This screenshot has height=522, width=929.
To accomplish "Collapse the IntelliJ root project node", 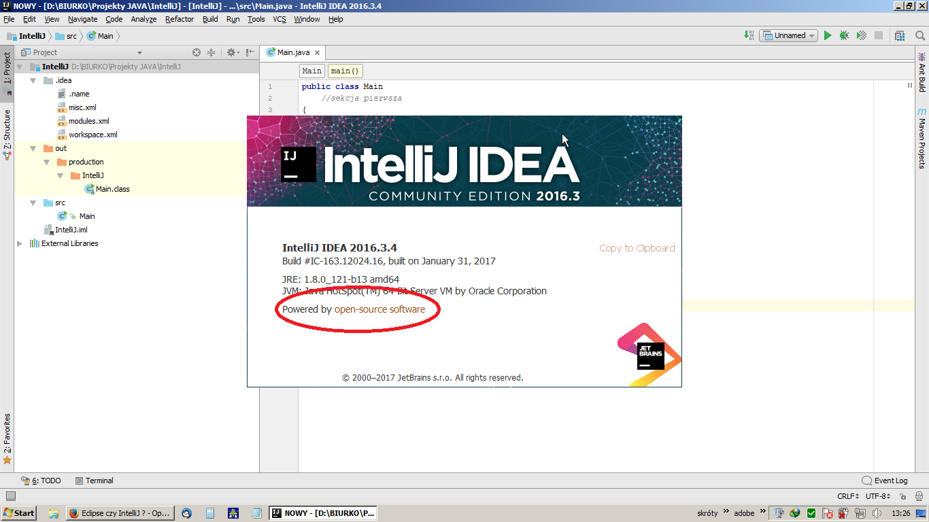I will click(19, 67).
